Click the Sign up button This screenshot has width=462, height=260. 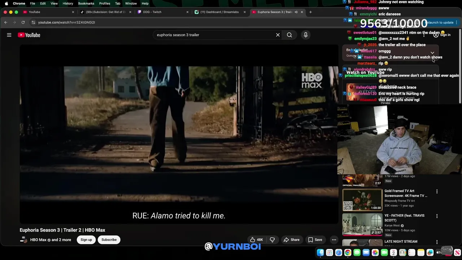tap(86, 240)
